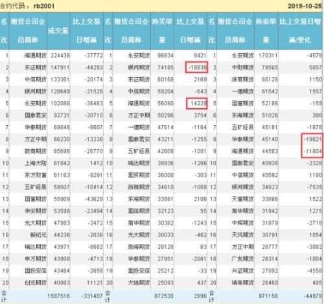The image size is (324, 304).
Task: Select 天富期货 in the short position ranking
Action: click(x=243, y=199)
